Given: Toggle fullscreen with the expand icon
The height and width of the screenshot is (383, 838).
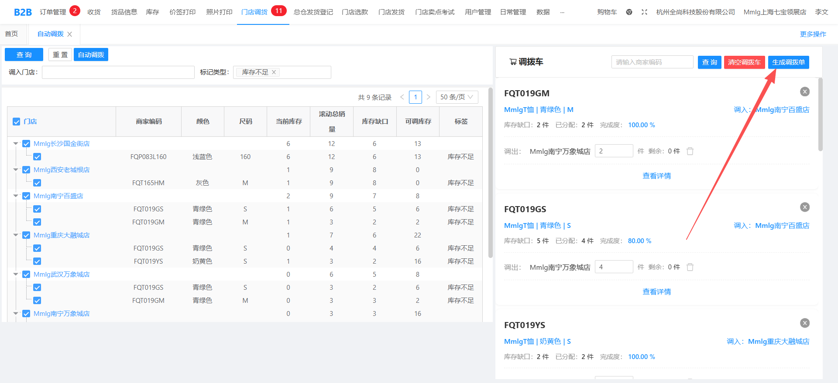Looking at the screenshot, I should coord(644,12).
